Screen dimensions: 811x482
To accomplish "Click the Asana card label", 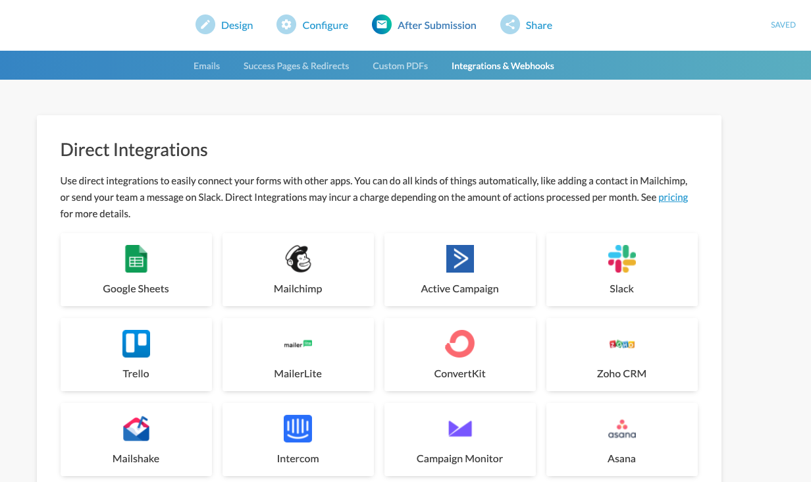I will pos(622,458).
